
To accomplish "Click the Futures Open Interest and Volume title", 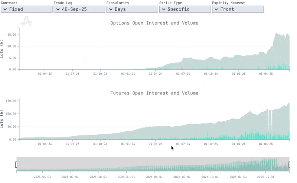I will [154, 93].
